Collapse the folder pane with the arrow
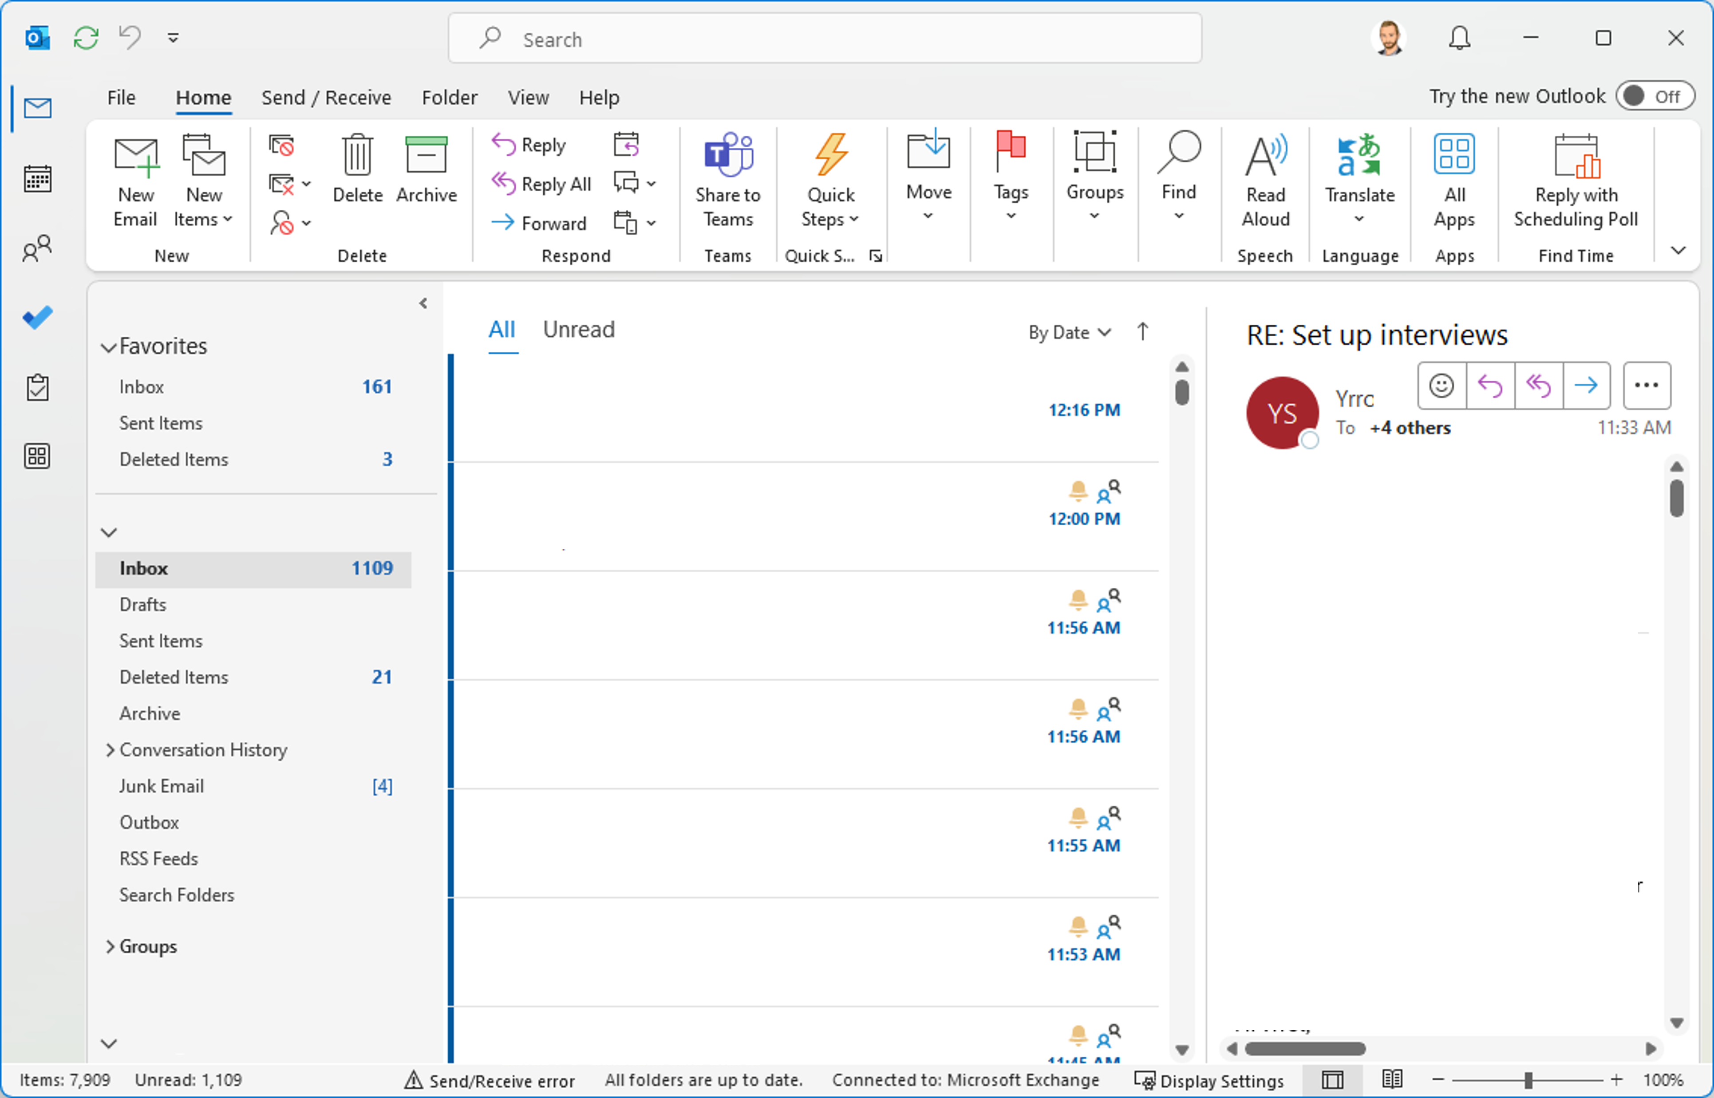The height and width of the screenshot is (1098, 1714). coord(423,304)
